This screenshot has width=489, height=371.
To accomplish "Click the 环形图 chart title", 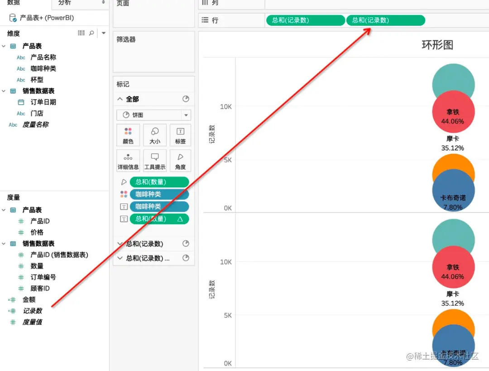I will [437, 45].
